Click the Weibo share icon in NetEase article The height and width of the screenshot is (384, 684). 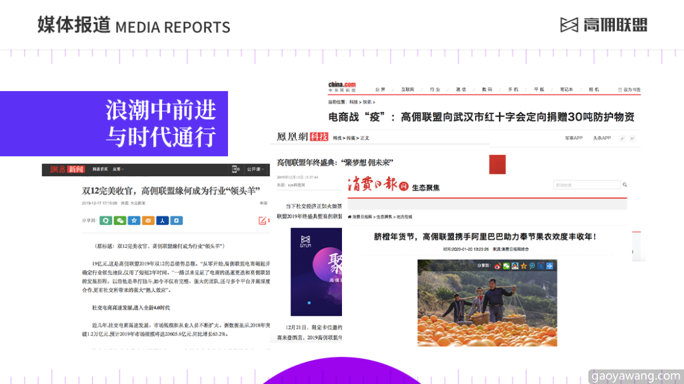148,220
